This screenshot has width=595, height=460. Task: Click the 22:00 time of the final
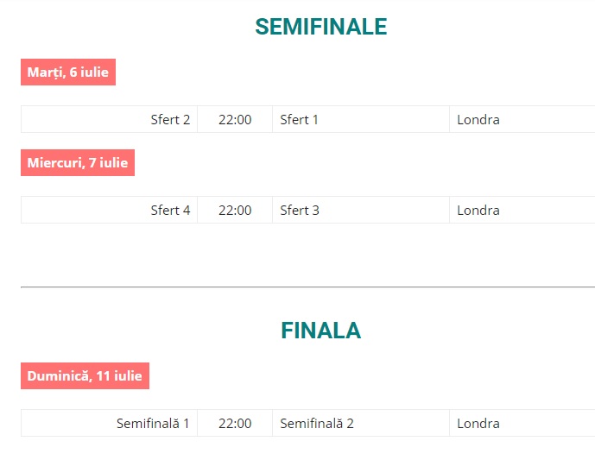pyautogui.click(x=235, y=424)
